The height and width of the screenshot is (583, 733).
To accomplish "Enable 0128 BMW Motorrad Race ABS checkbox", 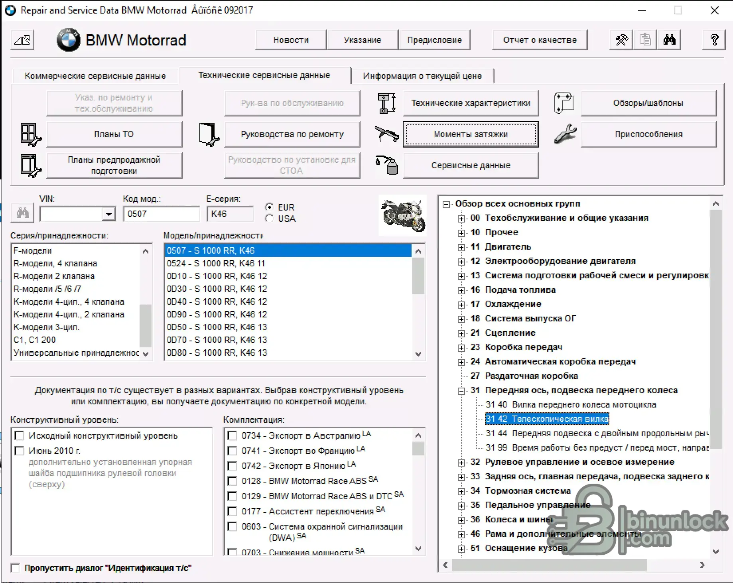I will tap(232, 481).
